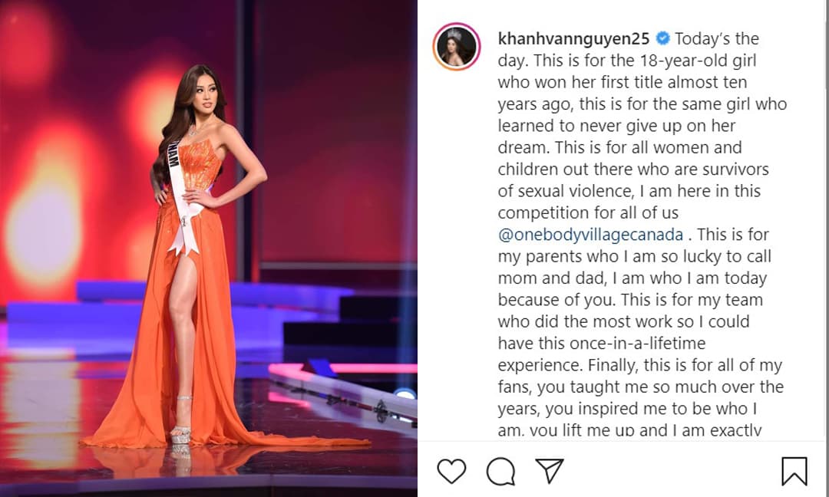This screenshot has height=497, width=829.
Task: Open the khanhvannguyen25 username link
Action: pyautogui.click(x=573, y=38)
